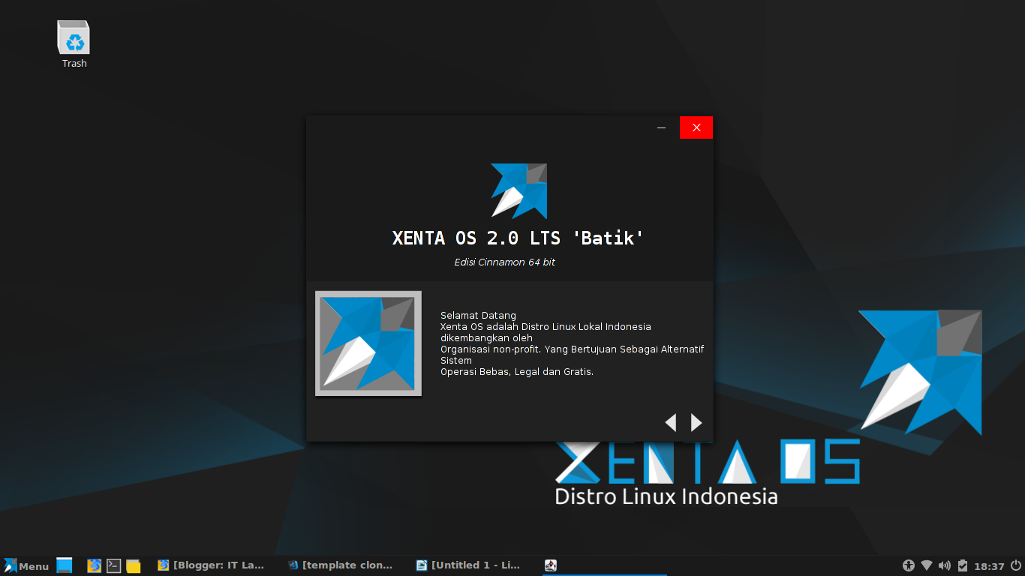The width and height of the screenshot is (1025, 576).
Task: Switch to the Untitled 1 - Li... window
Action: click(x=470, y=565)
